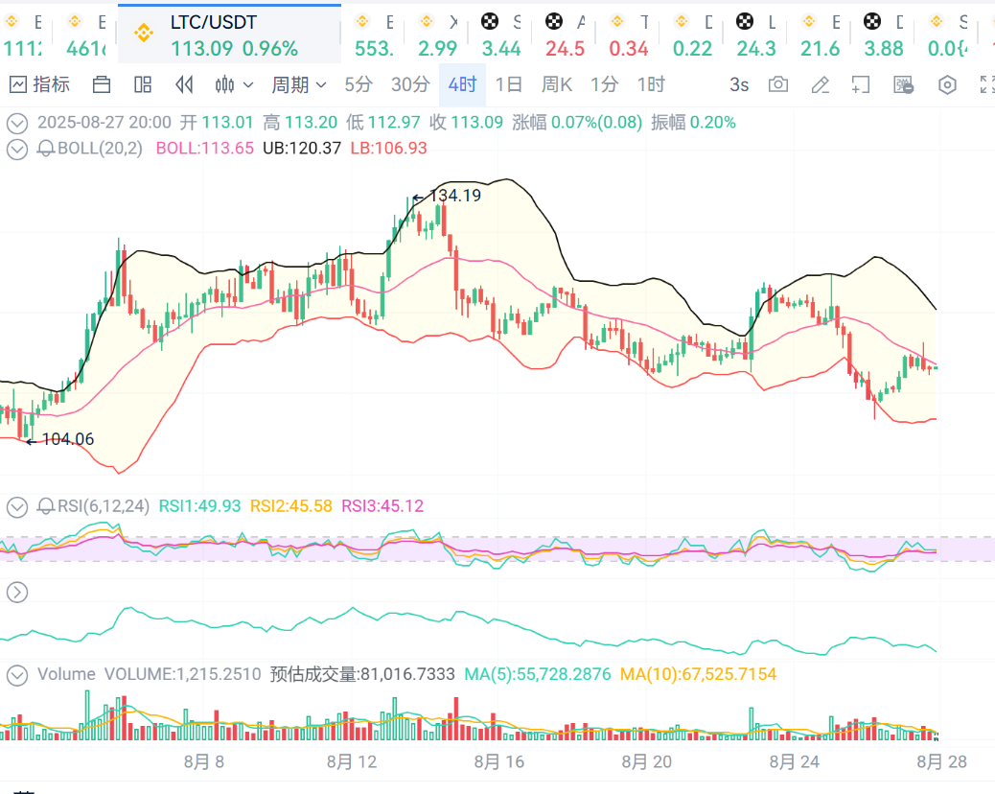Open the 指标 indicators panel
995x794 pixels.
point(39,84)
